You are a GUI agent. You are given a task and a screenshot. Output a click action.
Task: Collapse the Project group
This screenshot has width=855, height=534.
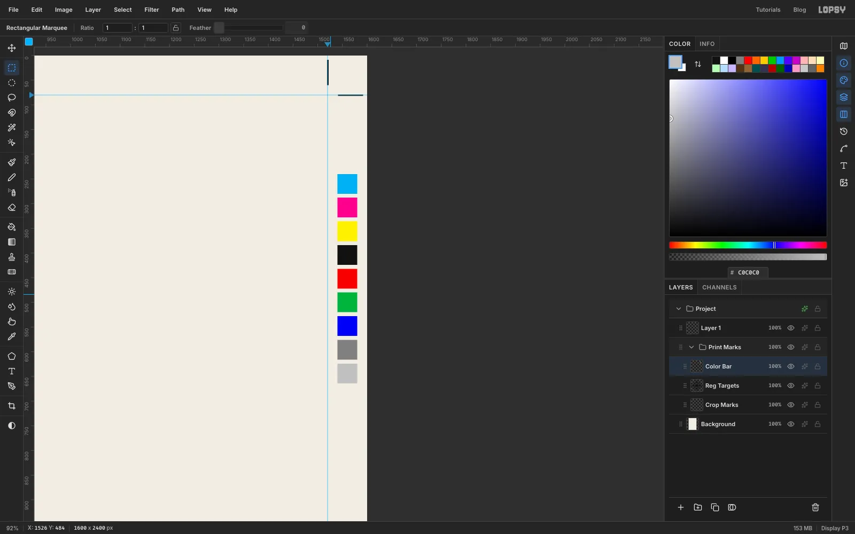tap(679, 309)
